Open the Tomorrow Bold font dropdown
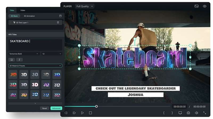The width and height of the screenshot is (213, 119). point(24,54)
